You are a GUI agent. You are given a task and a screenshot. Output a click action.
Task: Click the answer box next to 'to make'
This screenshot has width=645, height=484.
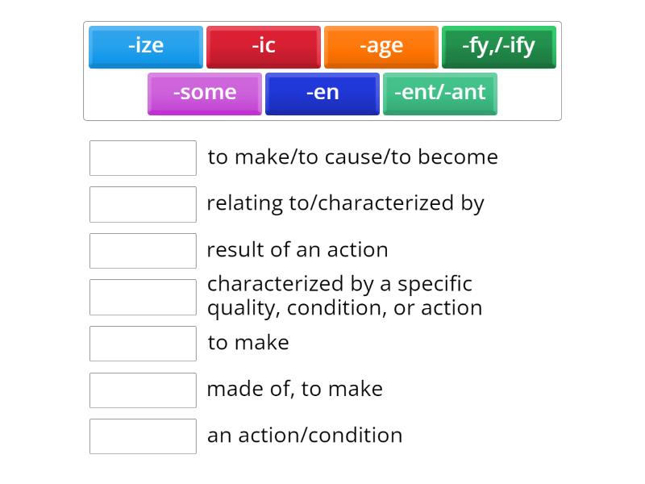coord(143,344)
